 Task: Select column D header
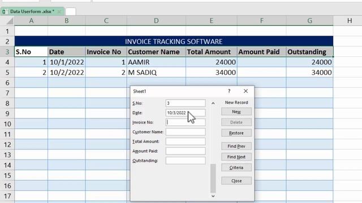click(156, 21)
